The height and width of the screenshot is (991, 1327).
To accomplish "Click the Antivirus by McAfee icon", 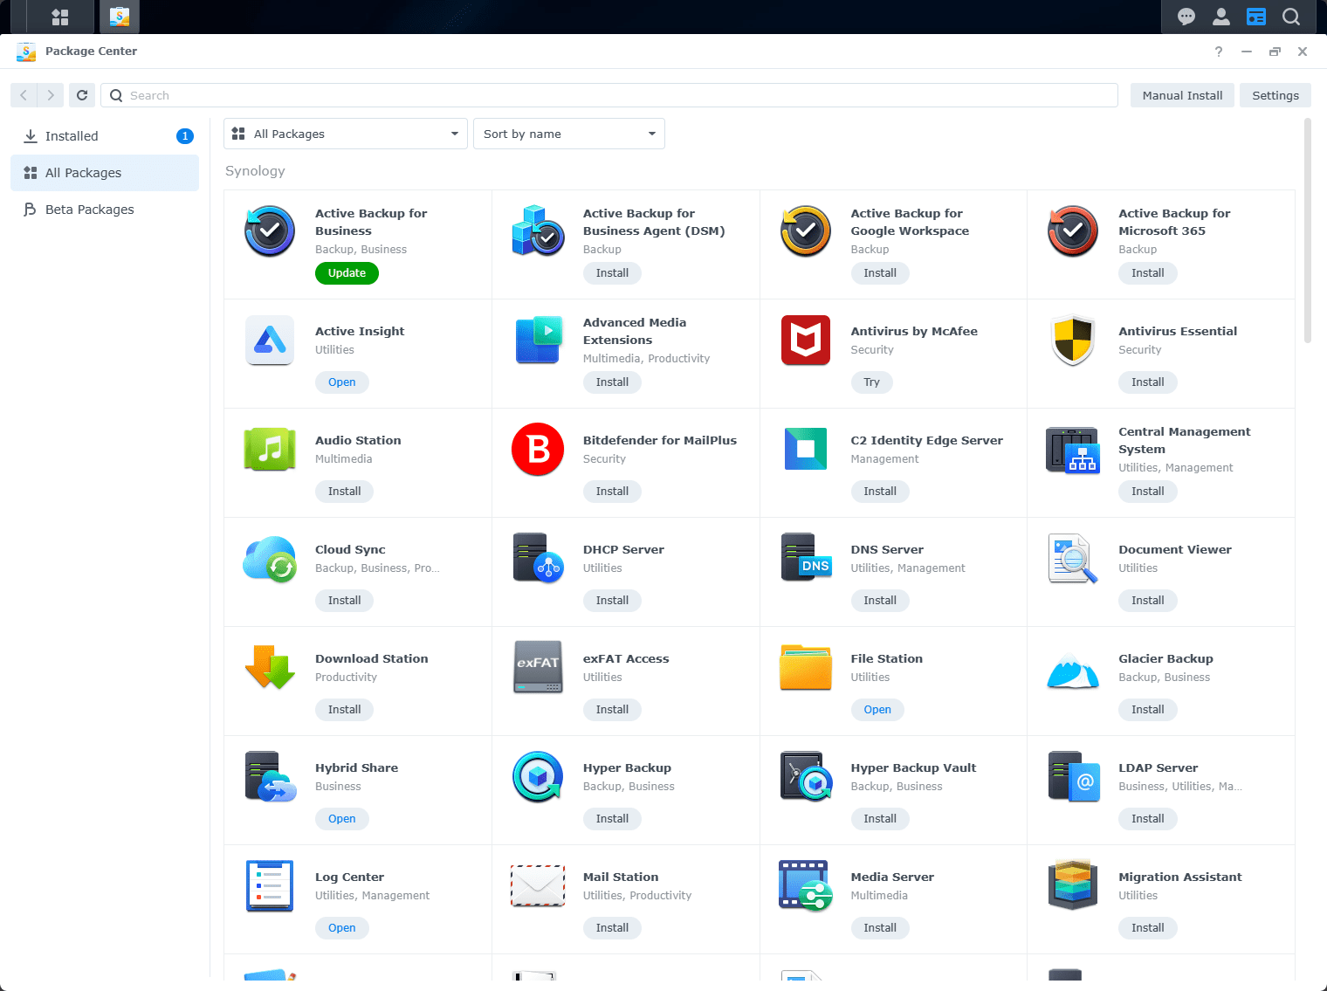I will pos(806,341).
